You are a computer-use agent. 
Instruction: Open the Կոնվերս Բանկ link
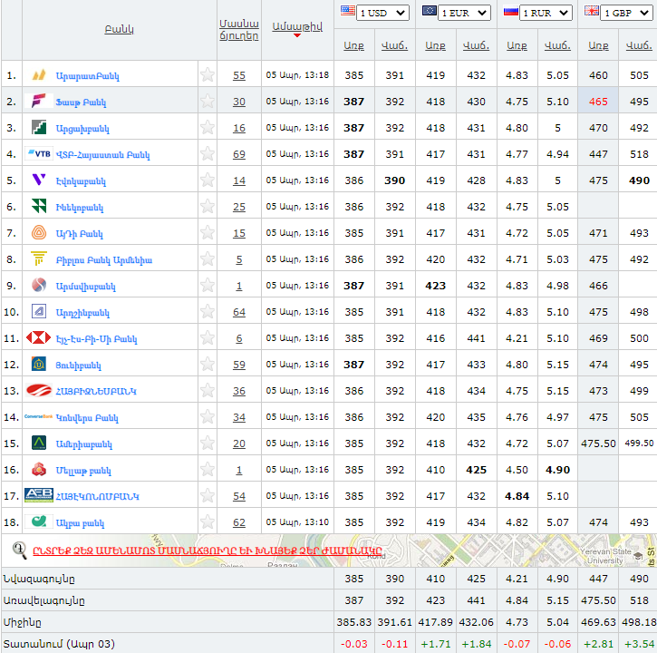tap(87, 418)
